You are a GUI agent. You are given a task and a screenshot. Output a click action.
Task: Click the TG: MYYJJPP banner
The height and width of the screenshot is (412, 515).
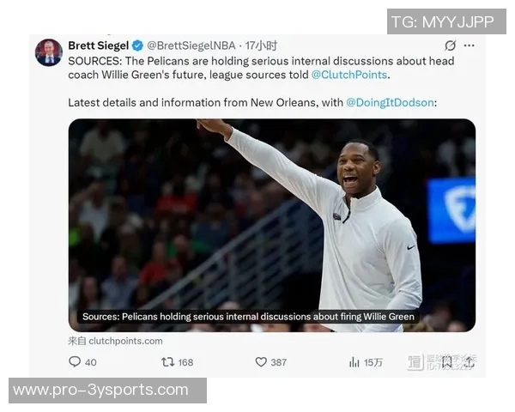point(446,21)
